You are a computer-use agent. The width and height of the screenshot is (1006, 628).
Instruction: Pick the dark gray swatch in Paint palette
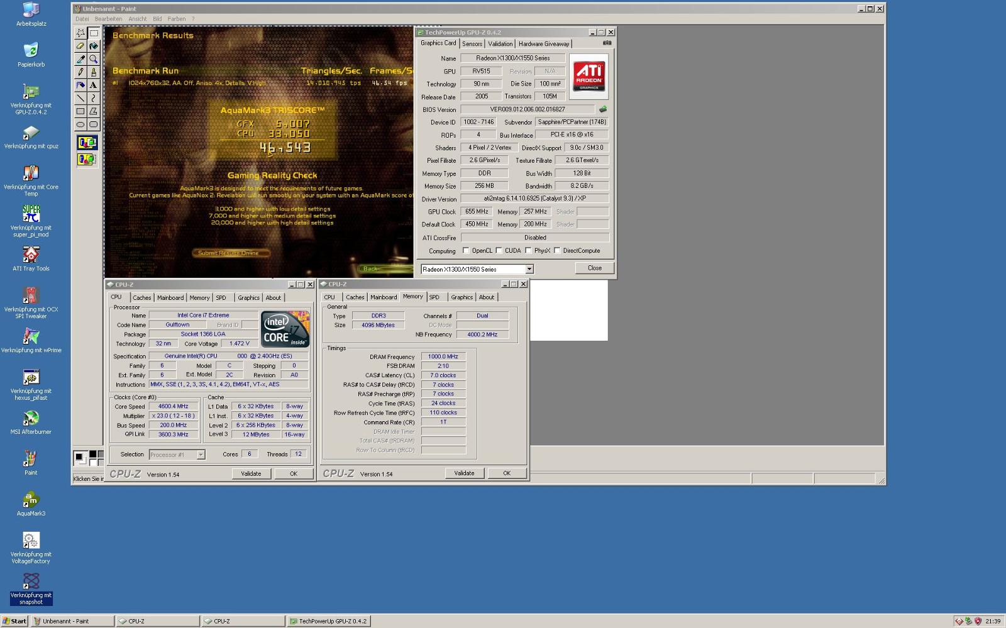(101, 454)
